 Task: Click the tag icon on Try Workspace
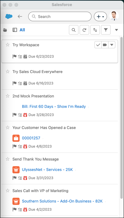pyautogui.click(x=105, y=45)
